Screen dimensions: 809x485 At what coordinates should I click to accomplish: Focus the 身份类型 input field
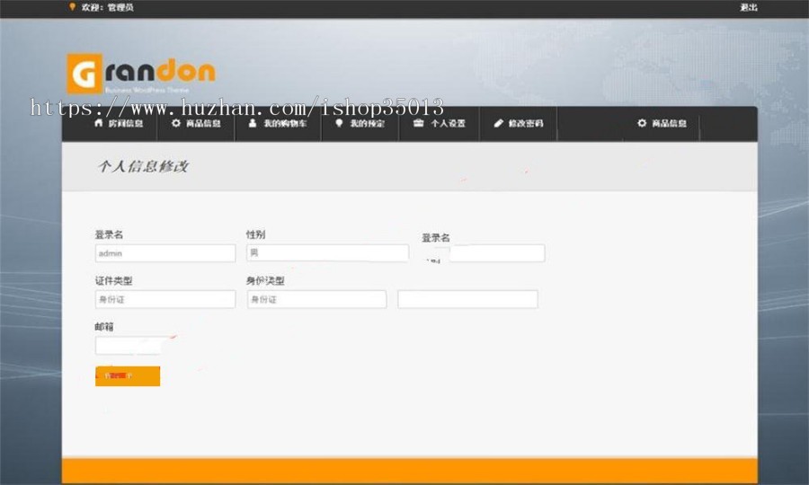pyautogui.click(x=316, y=299)
